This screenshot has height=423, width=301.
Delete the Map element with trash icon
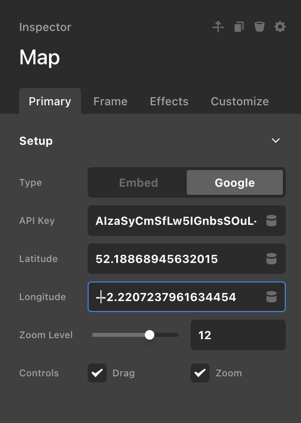coord(259,27)
